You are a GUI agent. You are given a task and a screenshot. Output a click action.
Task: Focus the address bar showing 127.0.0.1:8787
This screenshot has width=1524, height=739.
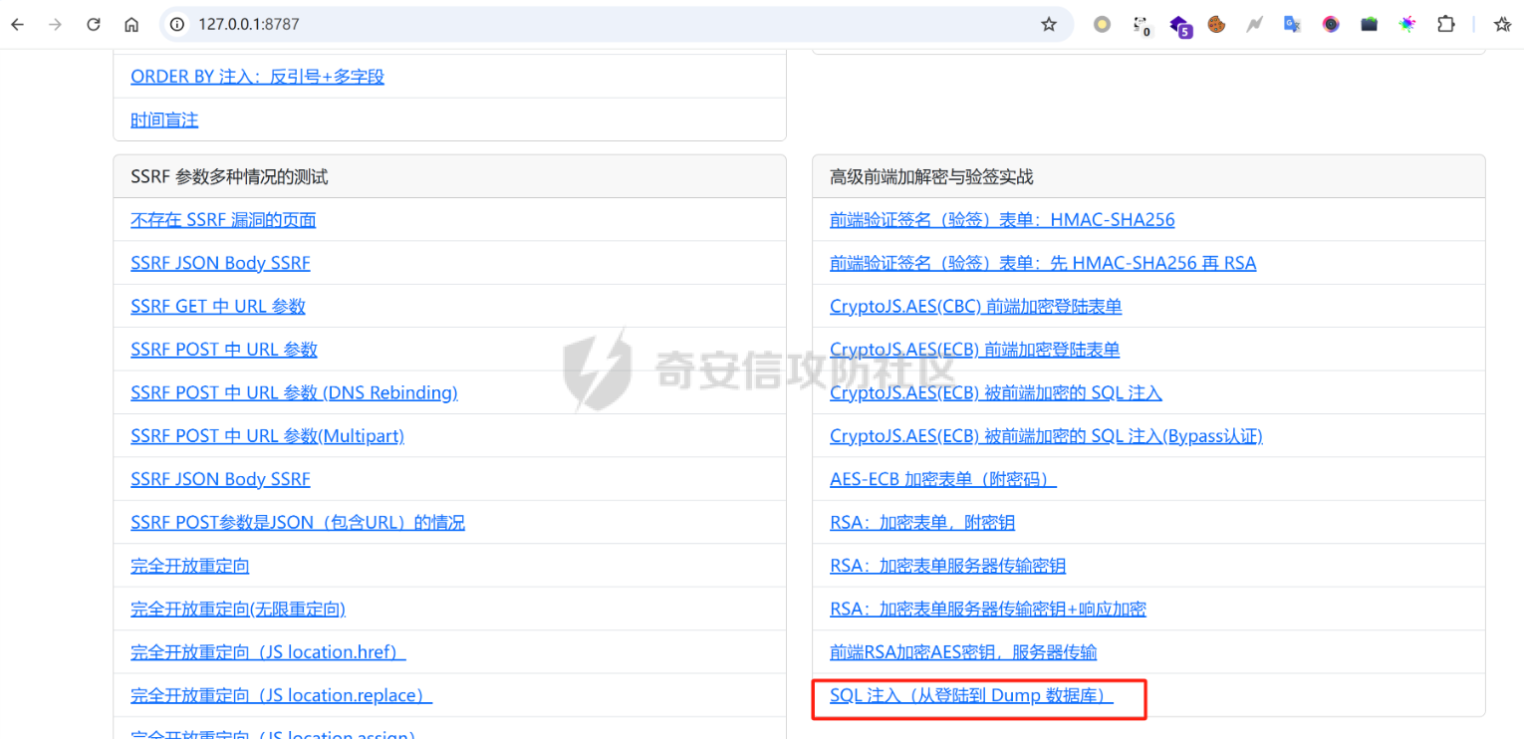[x=616, y=25]
